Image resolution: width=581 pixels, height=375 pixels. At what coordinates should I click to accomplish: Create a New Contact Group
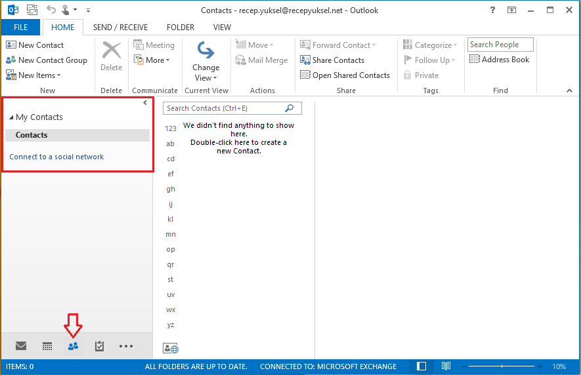(x=47, y=60)
